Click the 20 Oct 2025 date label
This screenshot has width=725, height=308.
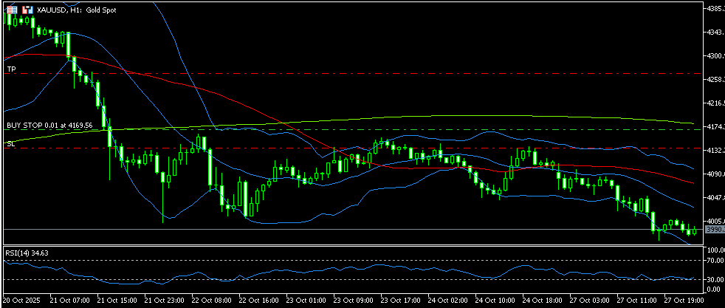coord(21,300)
